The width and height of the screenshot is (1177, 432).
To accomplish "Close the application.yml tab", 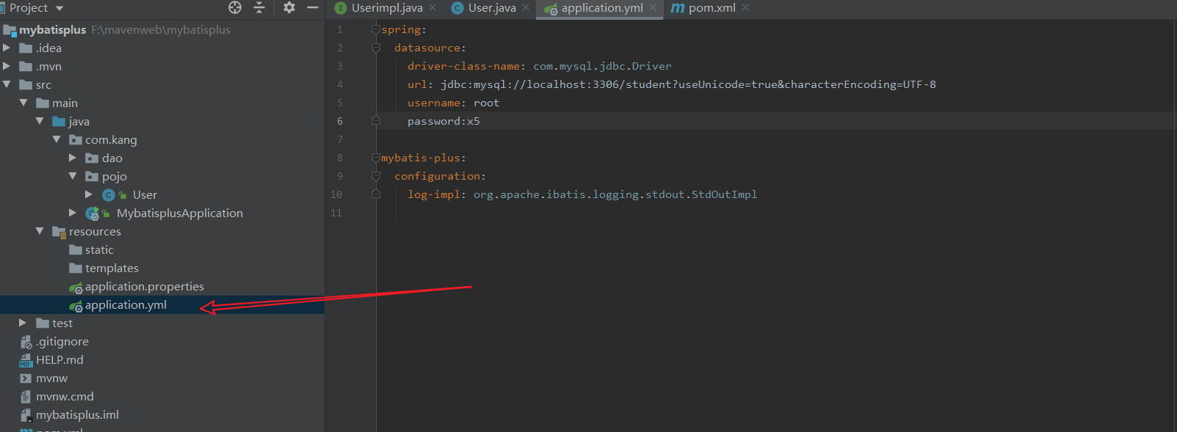I will pyautogui.click(x=653, y=7).
